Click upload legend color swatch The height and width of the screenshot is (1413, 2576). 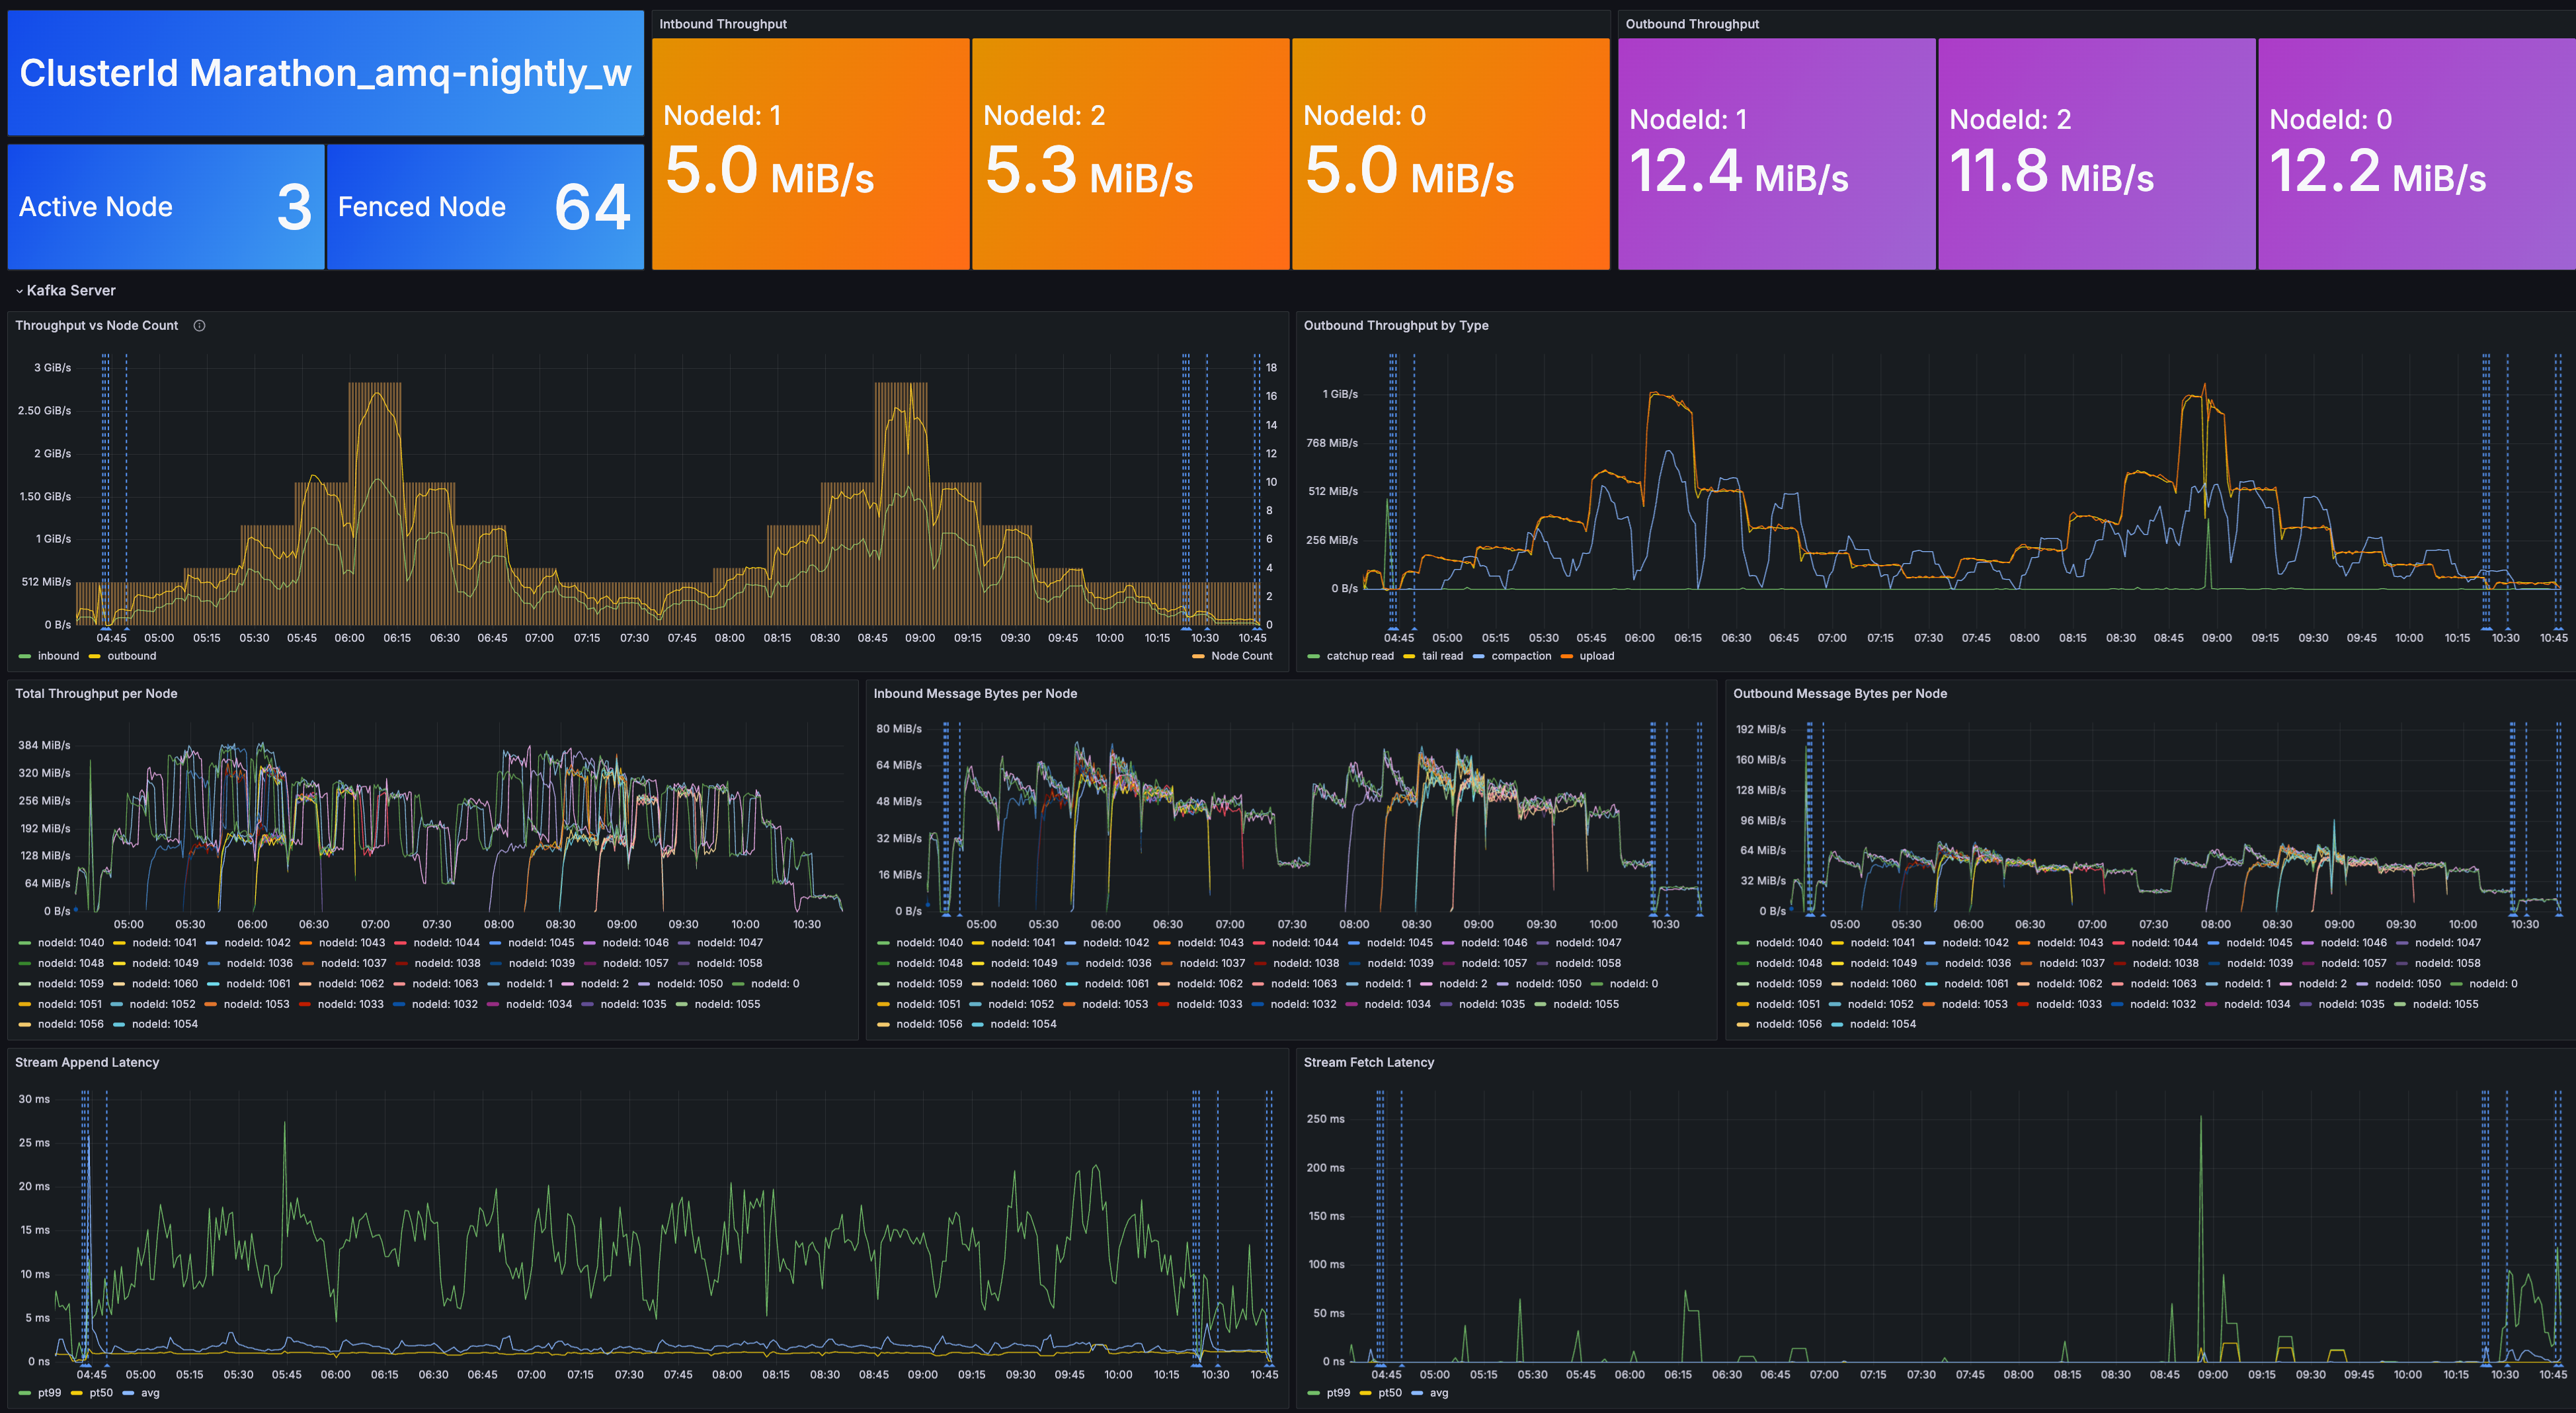[1567, 656]
